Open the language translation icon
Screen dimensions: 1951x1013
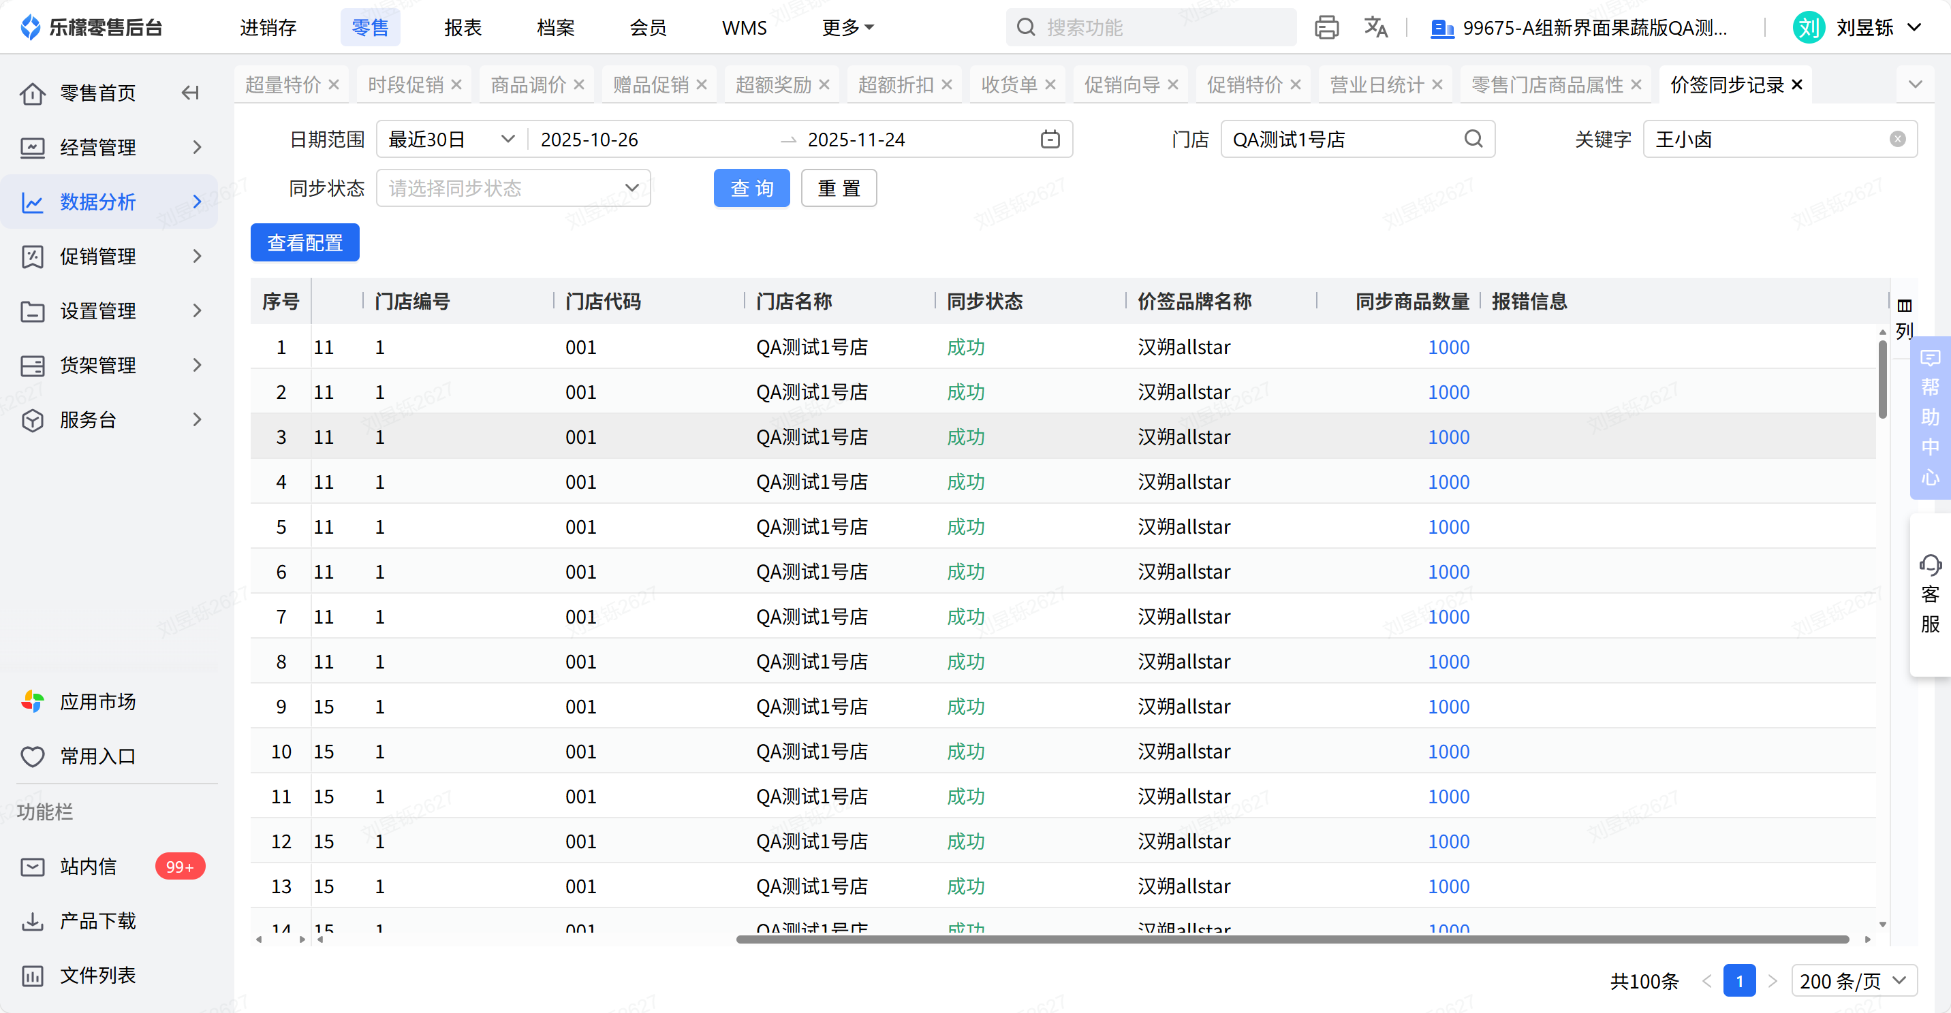1375,28
